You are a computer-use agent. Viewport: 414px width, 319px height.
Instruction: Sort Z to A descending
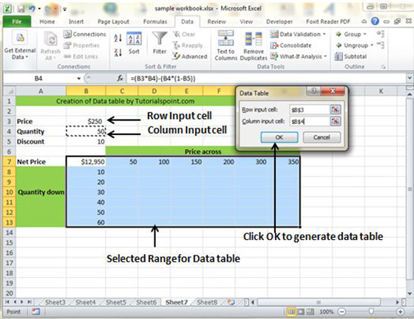coord(118,52)
